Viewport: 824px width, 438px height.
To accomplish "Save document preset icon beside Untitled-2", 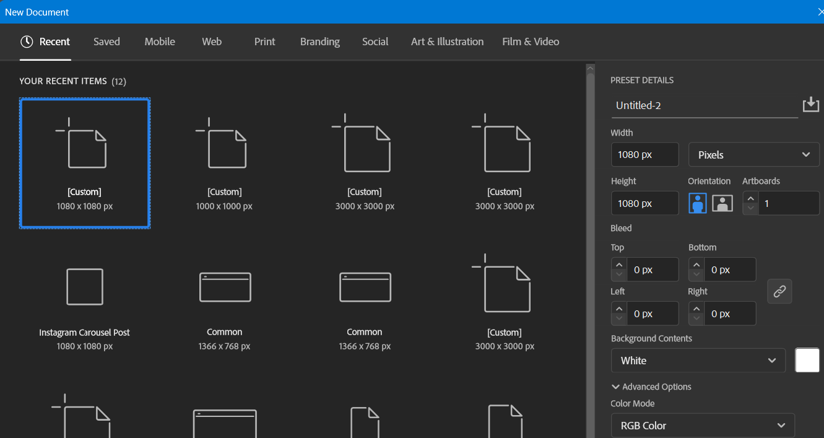I will 810,105.
